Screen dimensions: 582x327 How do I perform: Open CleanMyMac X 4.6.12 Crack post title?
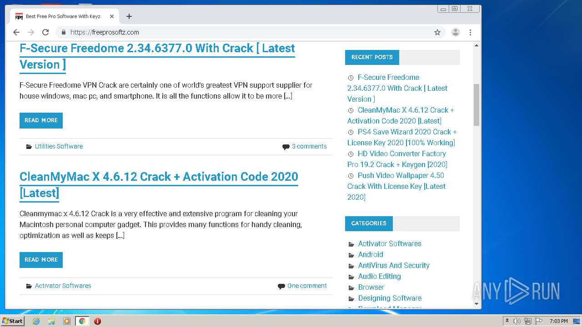tap(159, 184)
